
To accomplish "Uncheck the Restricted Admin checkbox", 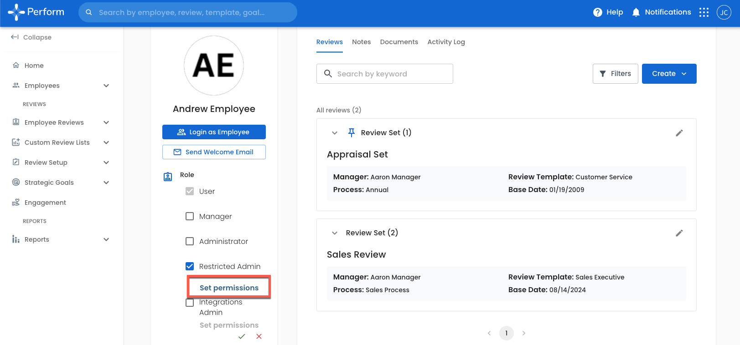I will [190, 266].
